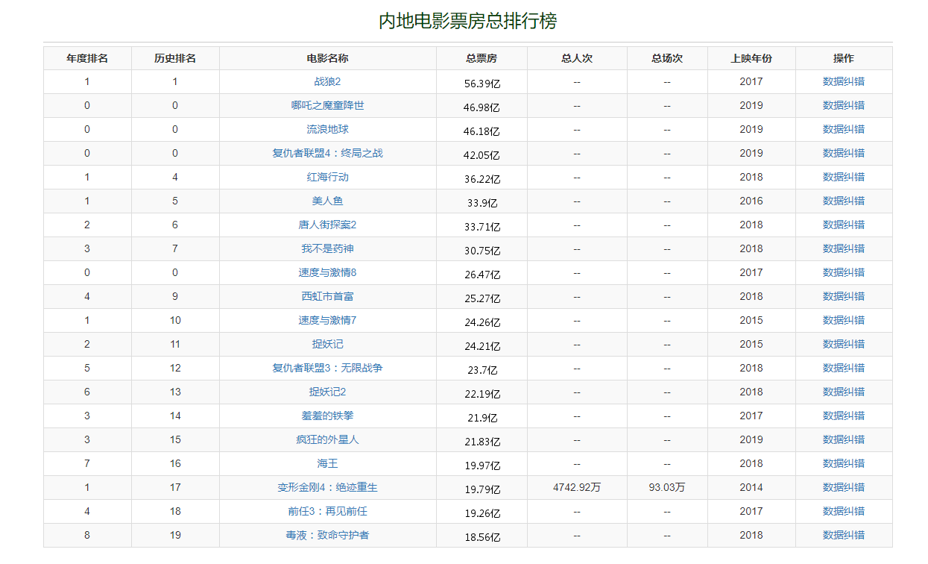The image size is (928, 564).
Task: Click 数据纠错 for 美人鱼 row
Action: (x=844, y=201)
